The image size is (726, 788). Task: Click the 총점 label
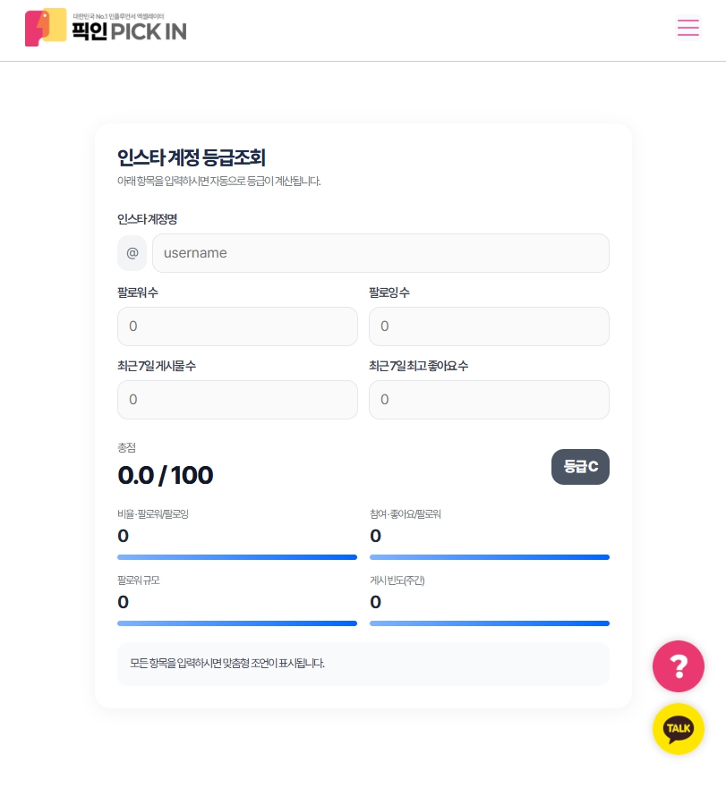click(127, 447)
